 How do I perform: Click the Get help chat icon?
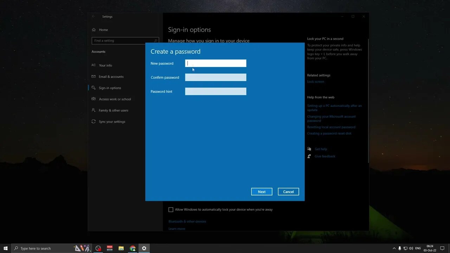pyautogui.click(x=309, y=149)
